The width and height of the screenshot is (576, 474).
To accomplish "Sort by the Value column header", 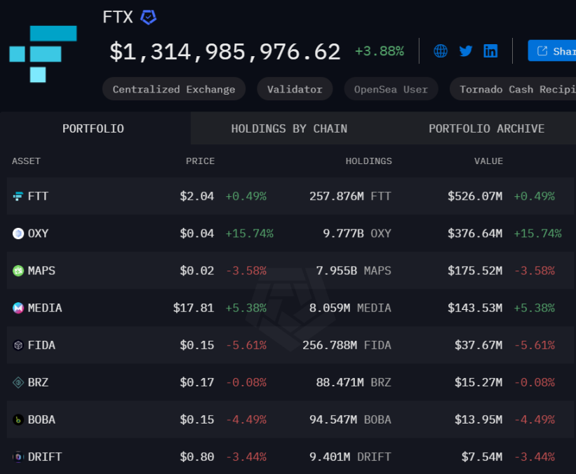I will click(x=488, y=161).
